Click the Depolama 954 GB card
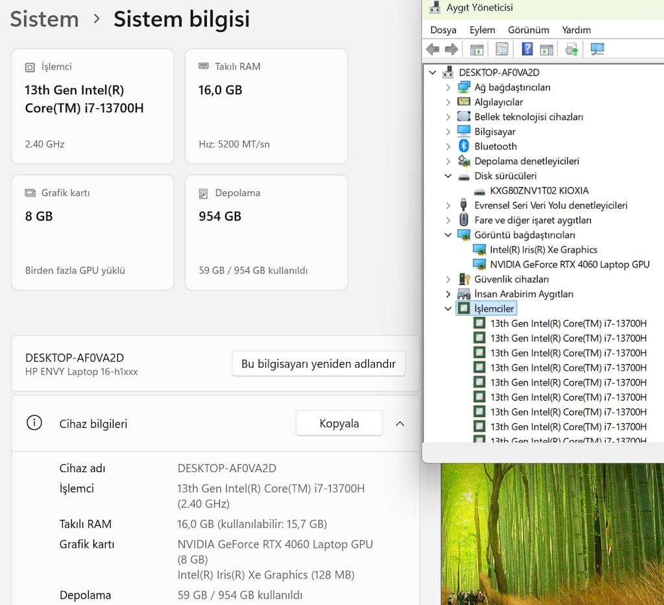Viewport: 664px width, 605px height. 267,232
